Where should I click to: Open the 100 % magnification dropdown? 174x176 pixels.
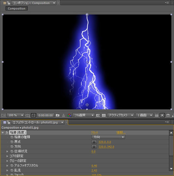(15, 115)
